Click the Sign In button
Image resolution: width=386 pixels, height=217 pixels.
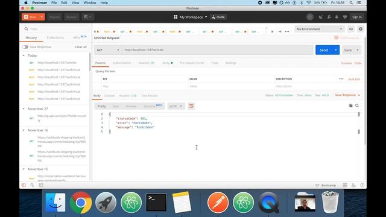[356, 17]
